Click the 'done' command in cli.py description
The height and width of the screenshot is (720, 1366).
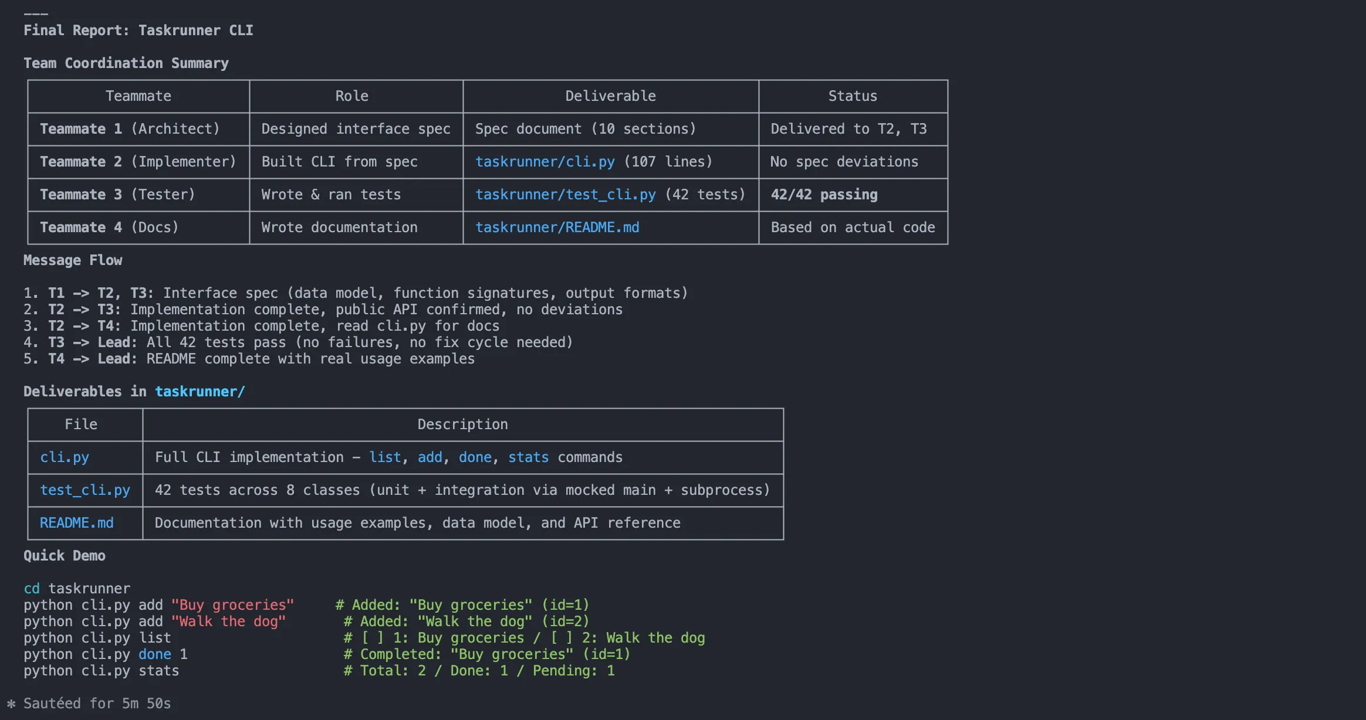click(x=475, y=457)
